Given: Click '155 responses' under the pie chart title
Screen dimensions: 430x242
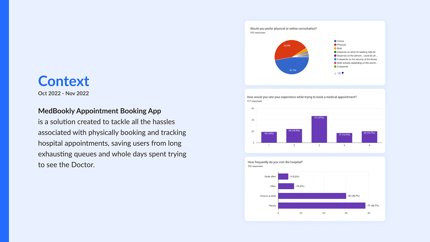Looking at the screenshot, I should pos(258,33).
